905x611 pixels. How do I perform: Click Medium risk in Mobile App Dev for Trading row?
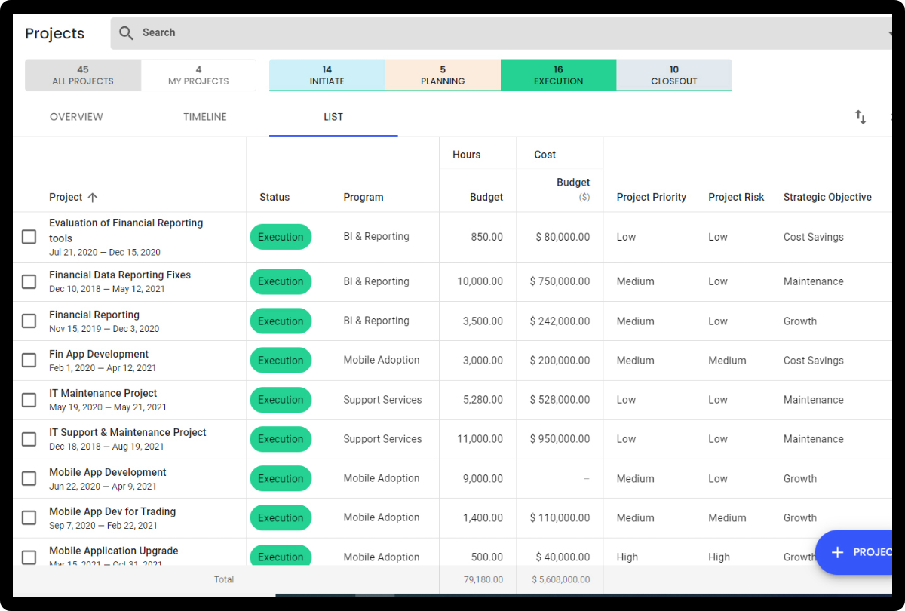coord(727,517)
